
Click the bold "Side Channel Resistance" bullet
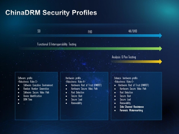(x=132, y=107)
